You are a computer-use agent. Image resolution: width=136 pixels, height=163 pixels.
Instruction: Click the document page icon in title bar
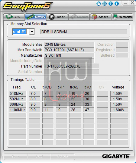[x=99, y=4]
